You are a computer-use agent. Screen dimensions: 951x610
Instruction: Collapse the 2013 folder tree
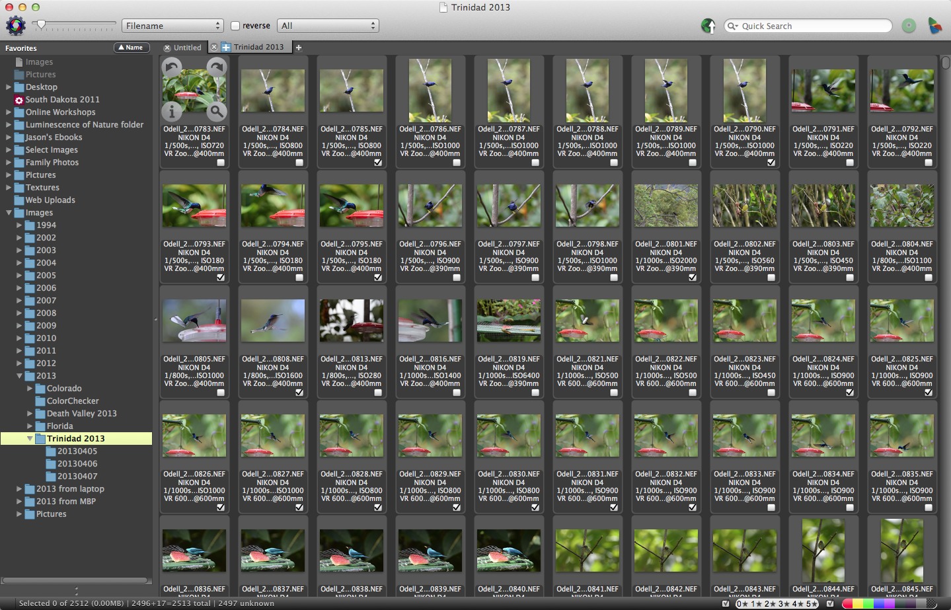click(19, 376)
